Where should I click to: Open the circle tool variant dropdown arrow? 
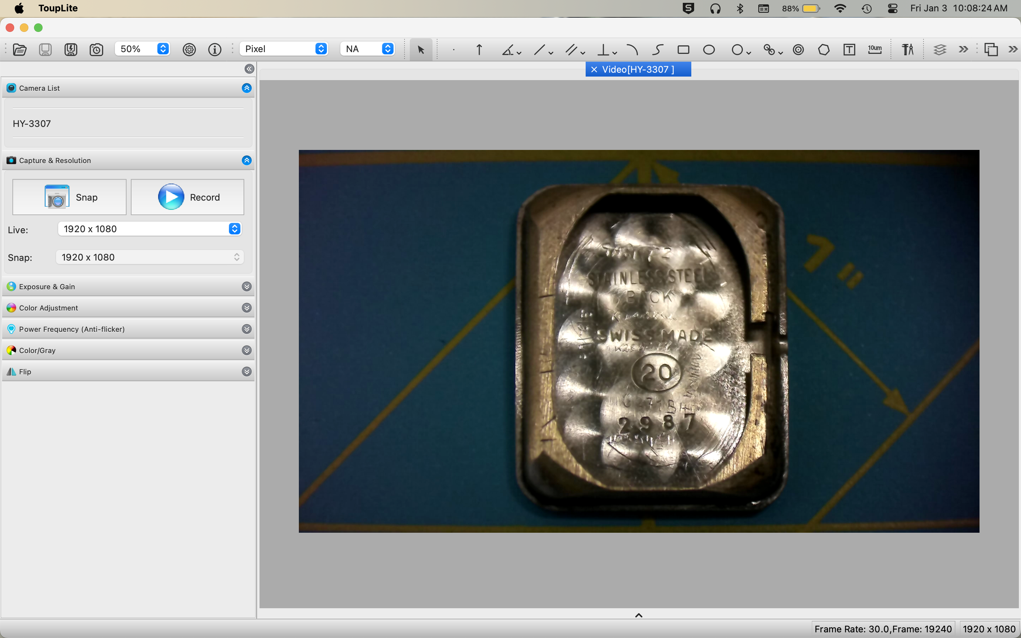[x=749, y=53]
